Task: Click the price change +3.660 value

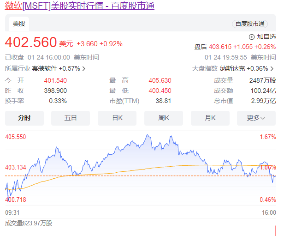Action: (87, 44)
